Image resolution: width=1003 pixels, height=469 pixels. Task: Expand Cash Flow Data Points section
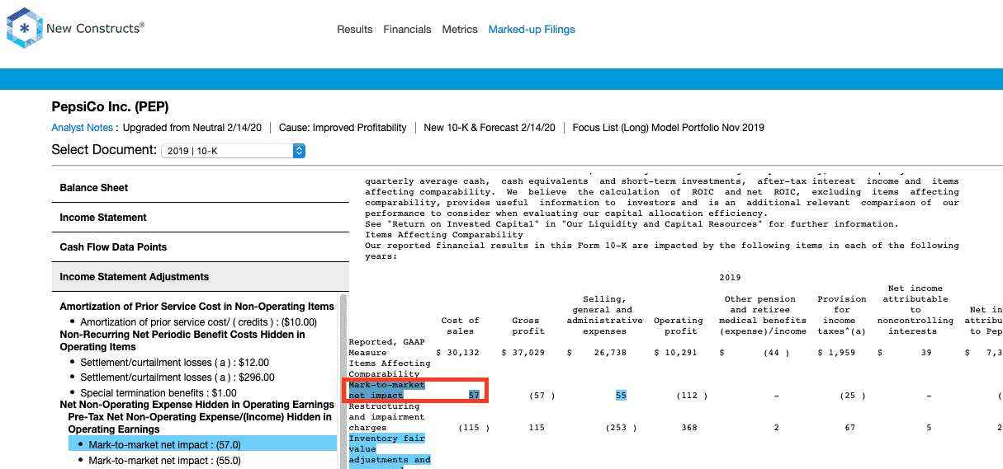[200, 247]
